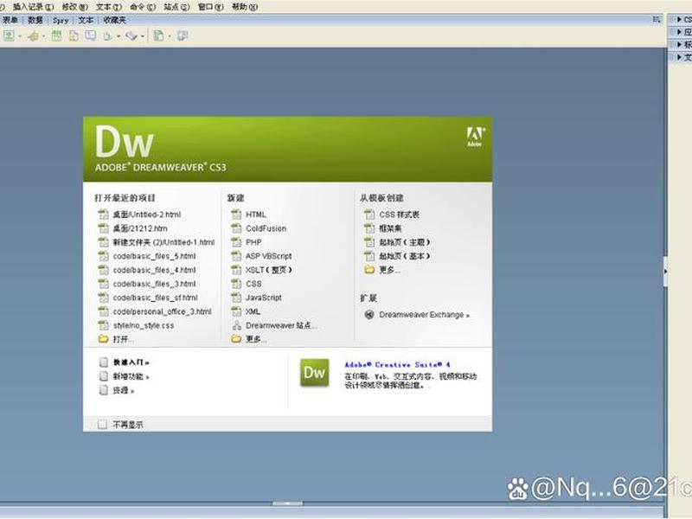Click the Templates icon in toolbar
The width and height of the screenshot is (692, 519).
(x=158, y=36)
